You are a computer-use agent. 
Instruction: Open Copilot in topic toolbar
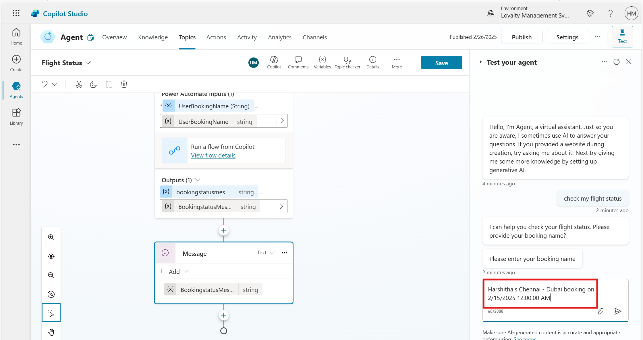point(274,62)
